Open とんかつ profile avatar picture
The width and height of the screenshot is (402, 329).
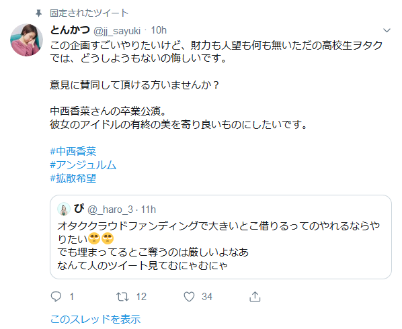pos(26,40)
